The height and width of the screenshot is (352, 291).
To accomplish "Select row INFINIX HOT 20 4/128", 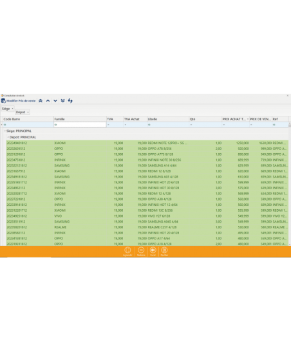I will coord(147,233).
